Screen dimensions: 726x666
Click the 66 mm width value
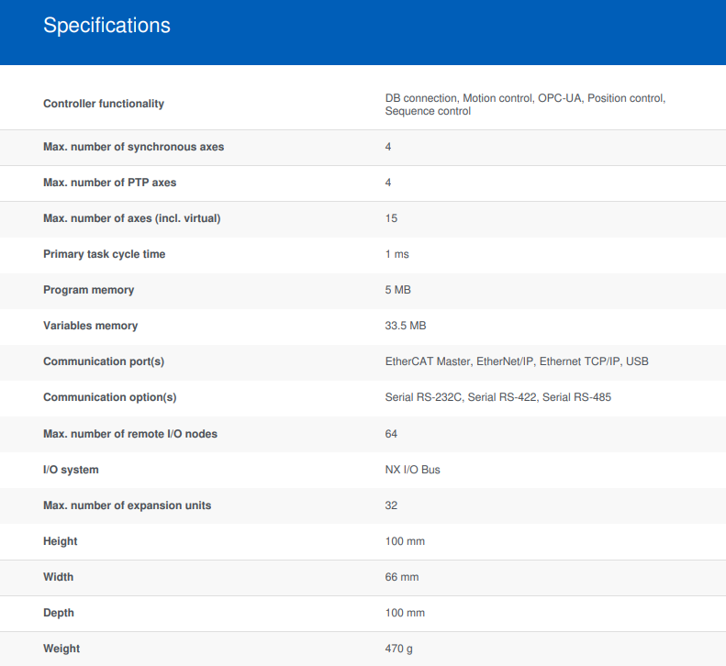tap(402, 577)
